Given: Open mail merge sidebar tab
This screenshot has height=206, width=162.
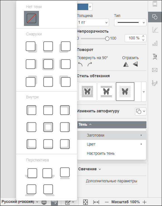Looking at the screenshot, I should tap(155, 70).
